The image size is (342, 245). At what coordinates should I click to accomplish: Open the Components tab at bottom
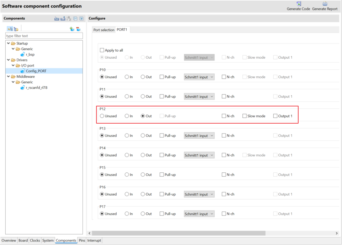click(66, 241)
